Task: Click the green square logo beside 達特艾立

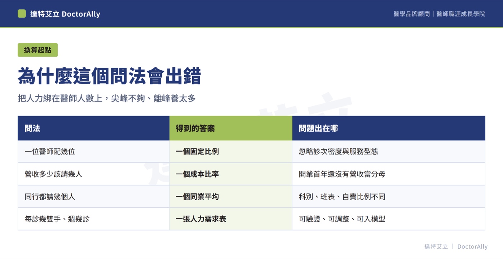Action: pyautogui.click(x=22, y=14)
